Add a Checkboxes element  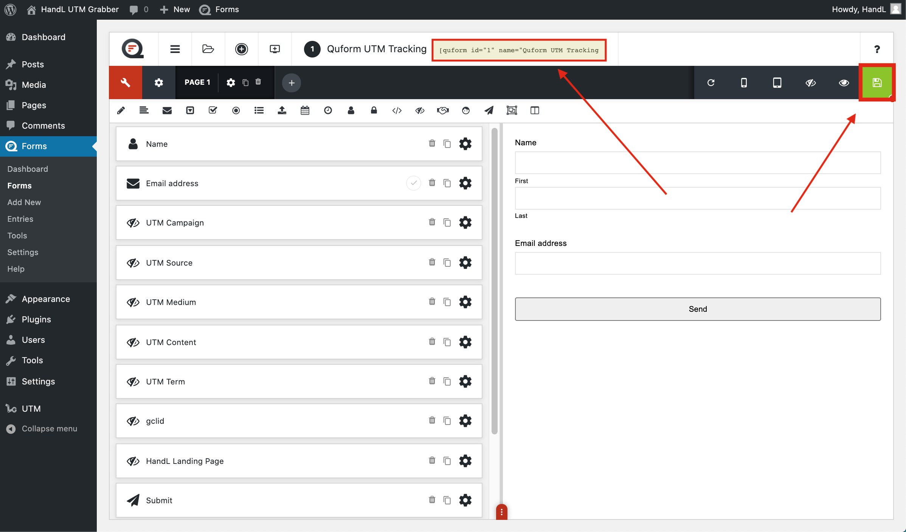click(213, 110)
